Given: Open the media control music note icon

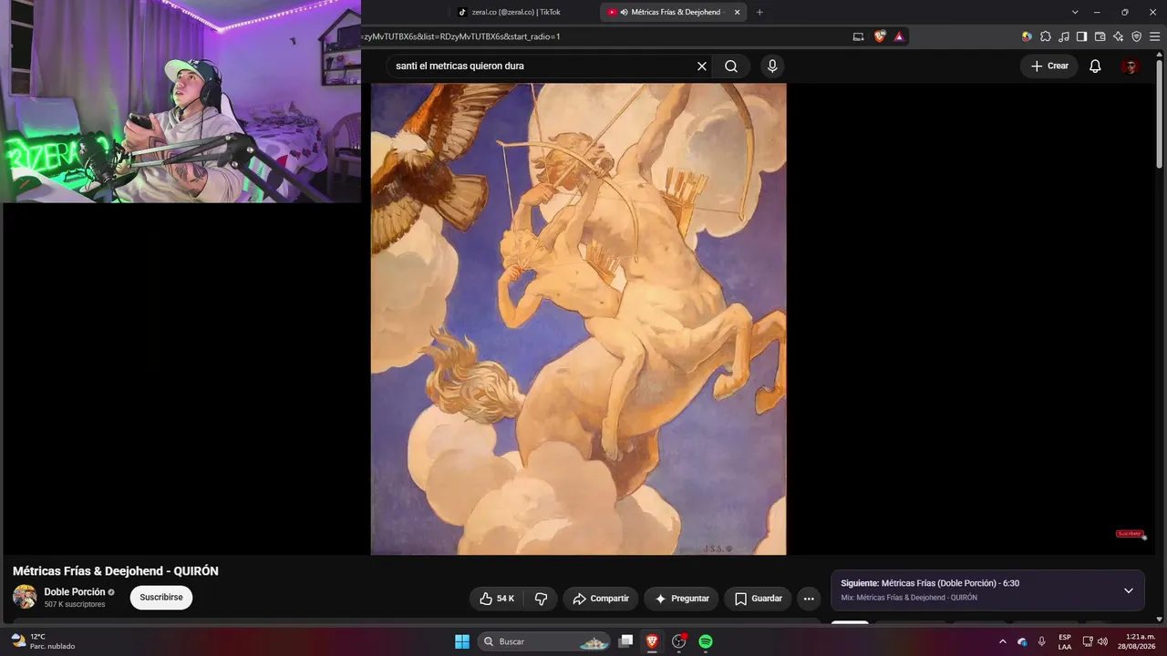Looking at the screenshot, I should pos(1064,36).
